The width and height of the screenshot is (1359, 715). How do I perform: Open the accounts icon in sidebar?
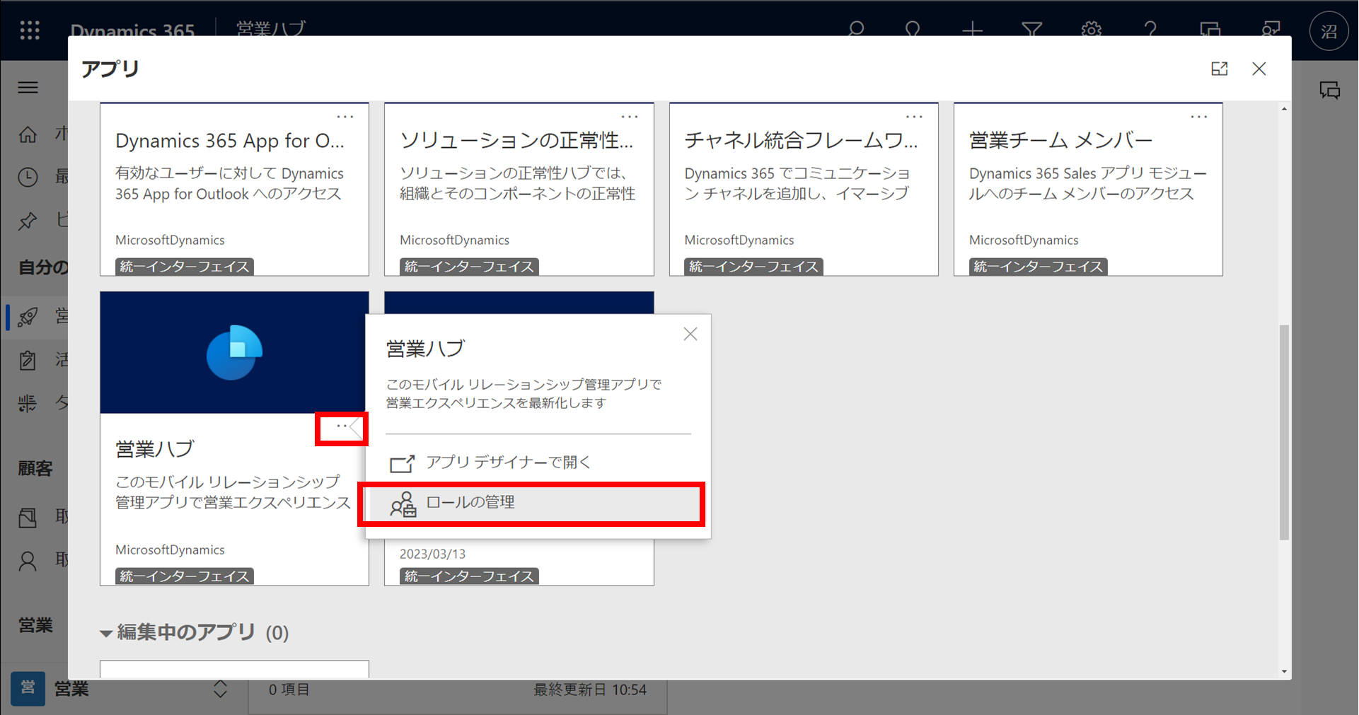[x=28, y=518]
